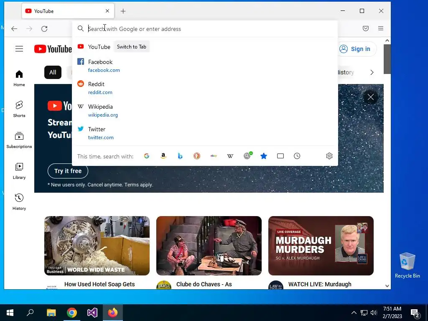The width and height of the screenshot is (428, 321).
Task: Choose Reddit suggestion in dropdown
Action: coord(205,88)
